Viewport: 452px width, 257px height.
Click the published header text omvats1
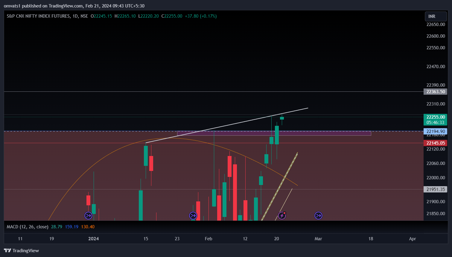(12, 6)
